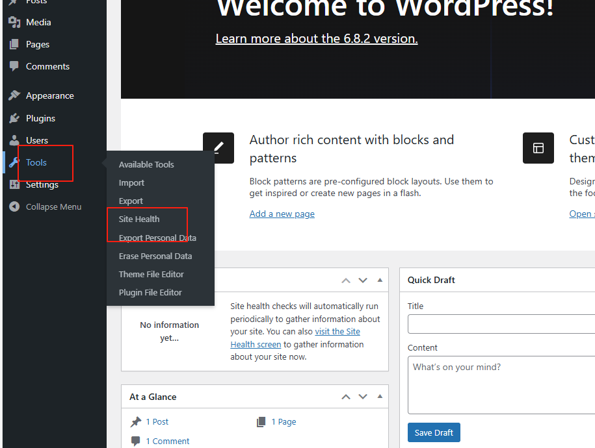595x448 pixels.
Task: Click the "Author rich content with blocks" heading
Action: click(x=351, y=149)
